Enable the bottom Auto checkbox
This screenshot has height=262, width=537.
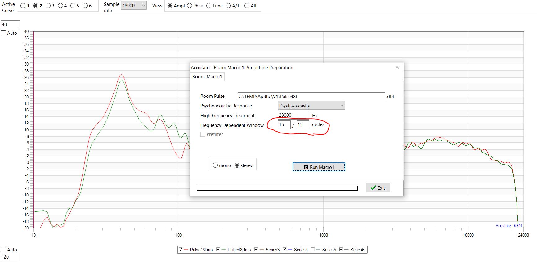4,250
